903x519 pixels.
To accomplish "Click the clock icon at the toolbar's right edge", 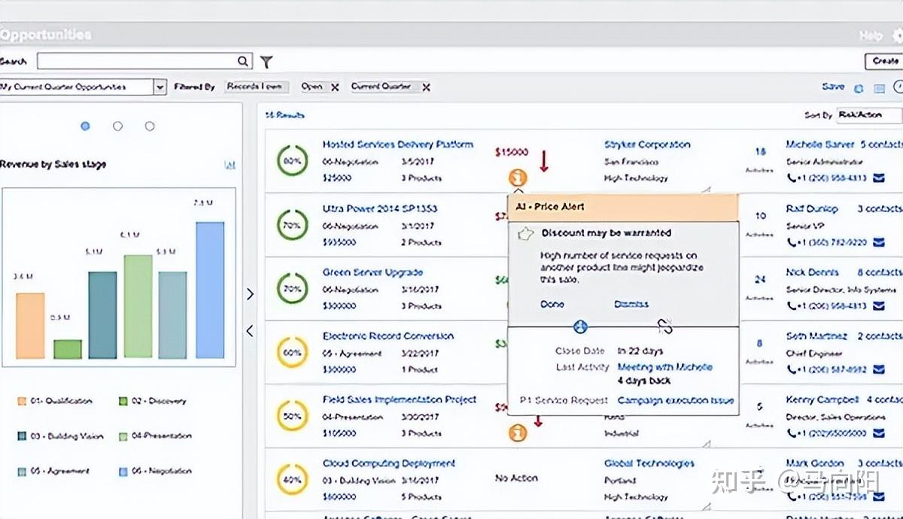I will (x=898, y=87).
